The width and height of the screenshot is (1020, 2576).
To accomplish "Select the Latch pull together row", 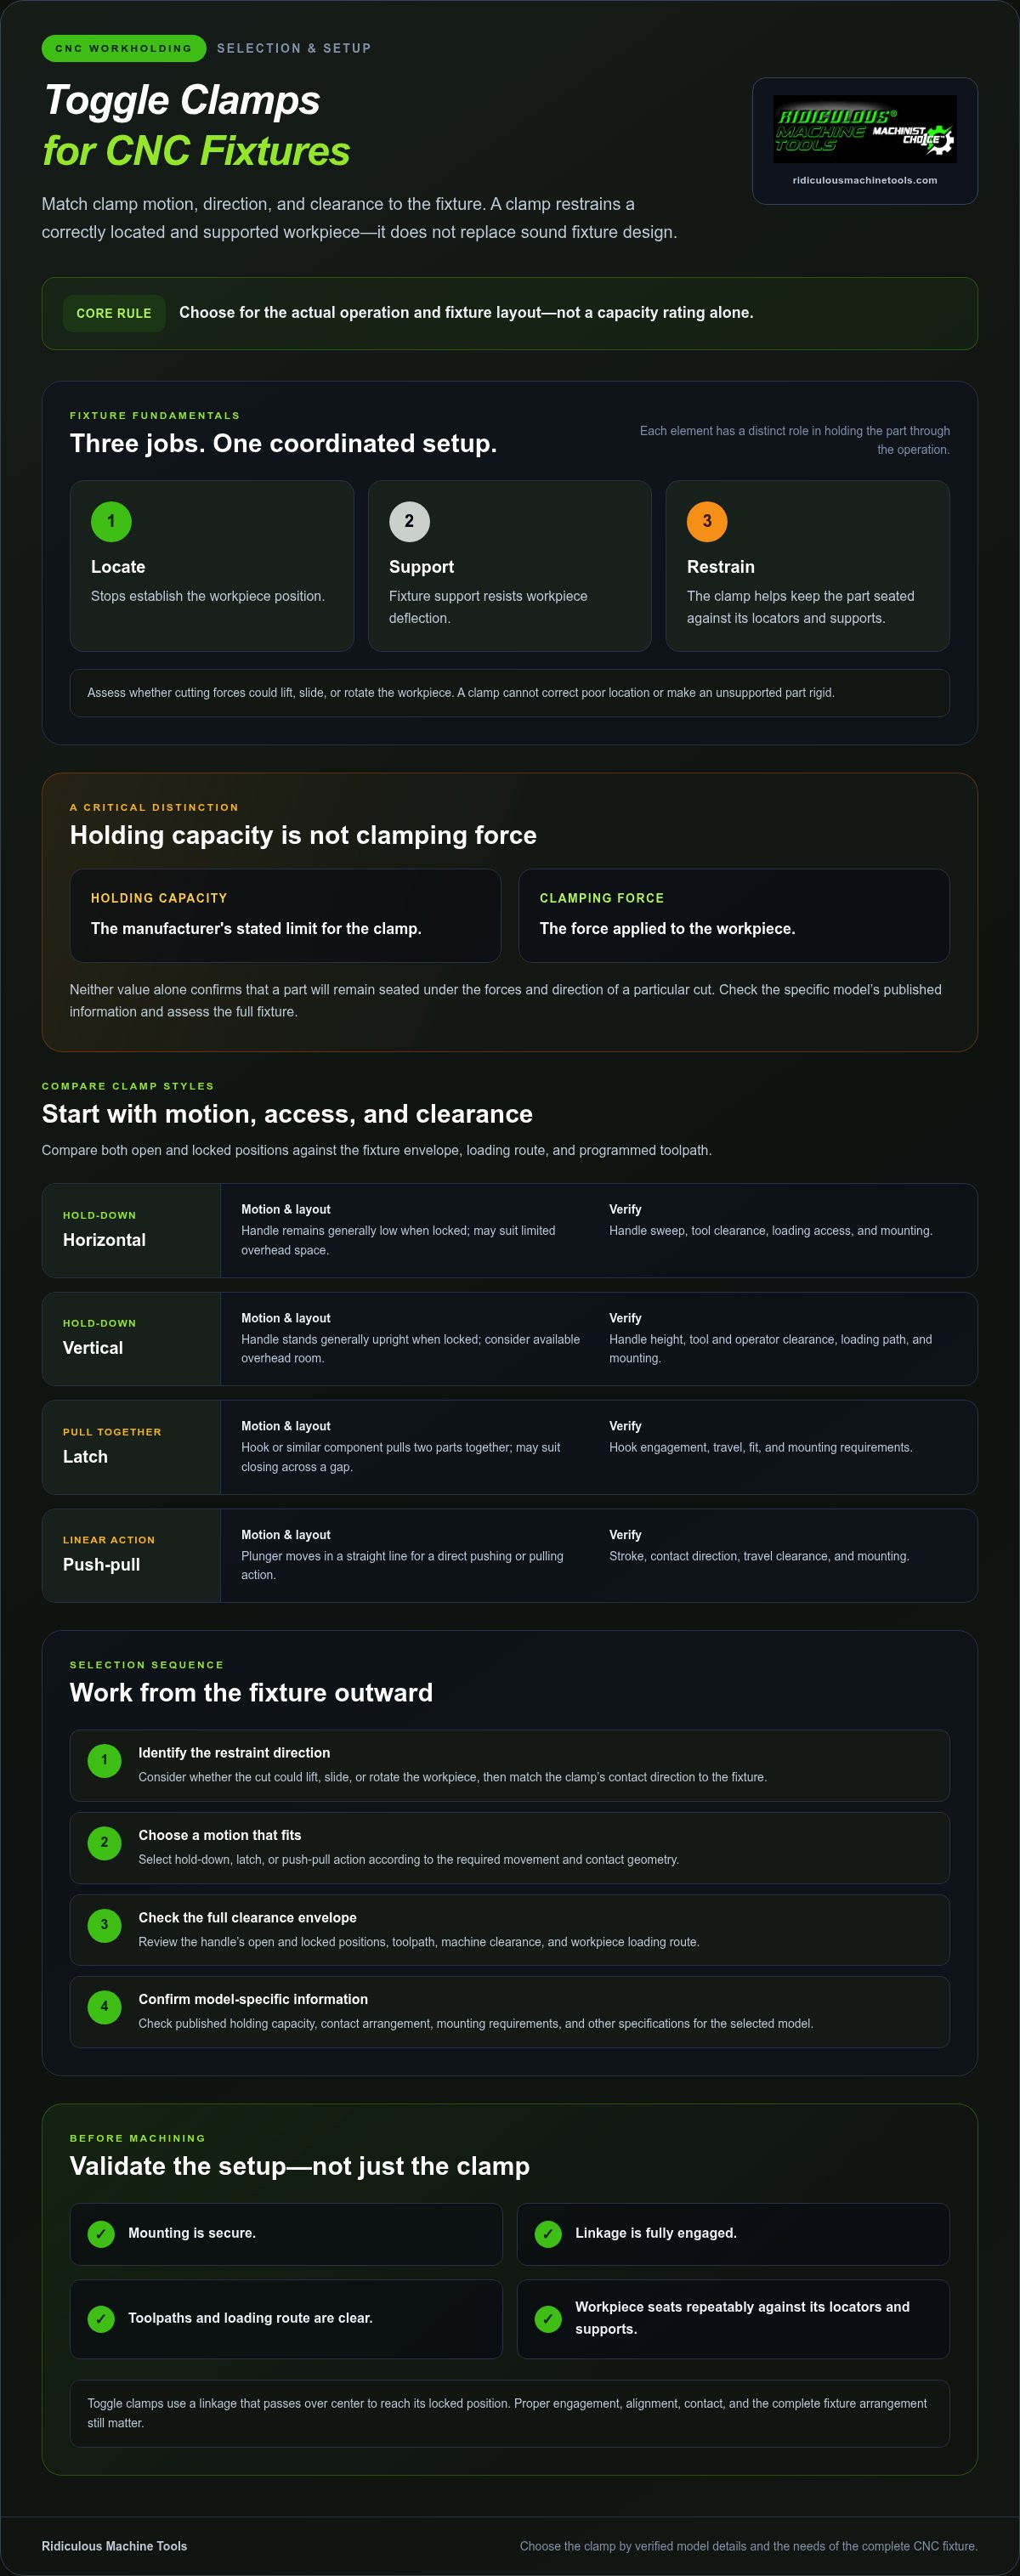I will [x=510, y=1448].
